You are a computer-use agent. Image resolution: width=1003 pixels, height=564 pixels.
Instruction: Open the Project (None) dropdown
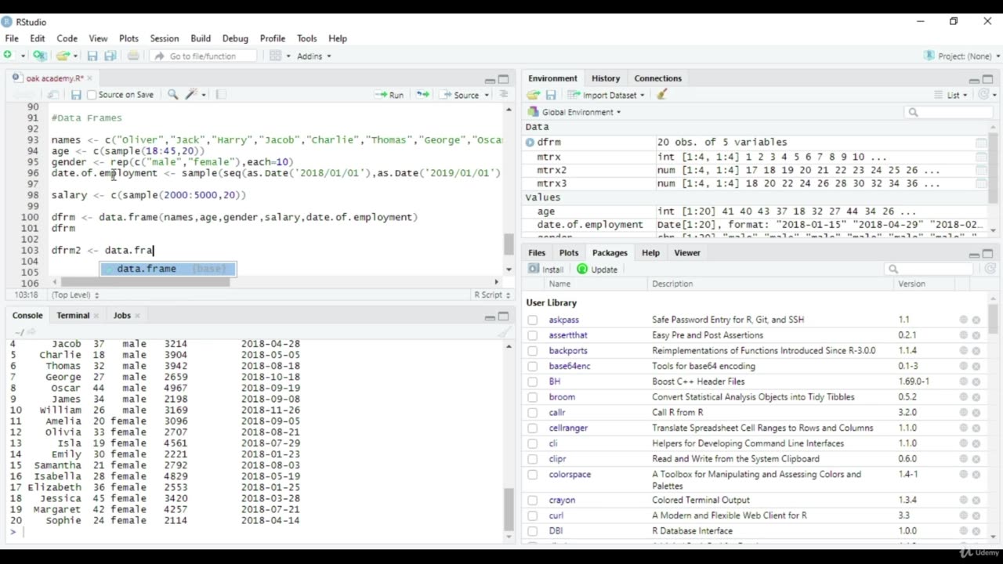point(962,56)
